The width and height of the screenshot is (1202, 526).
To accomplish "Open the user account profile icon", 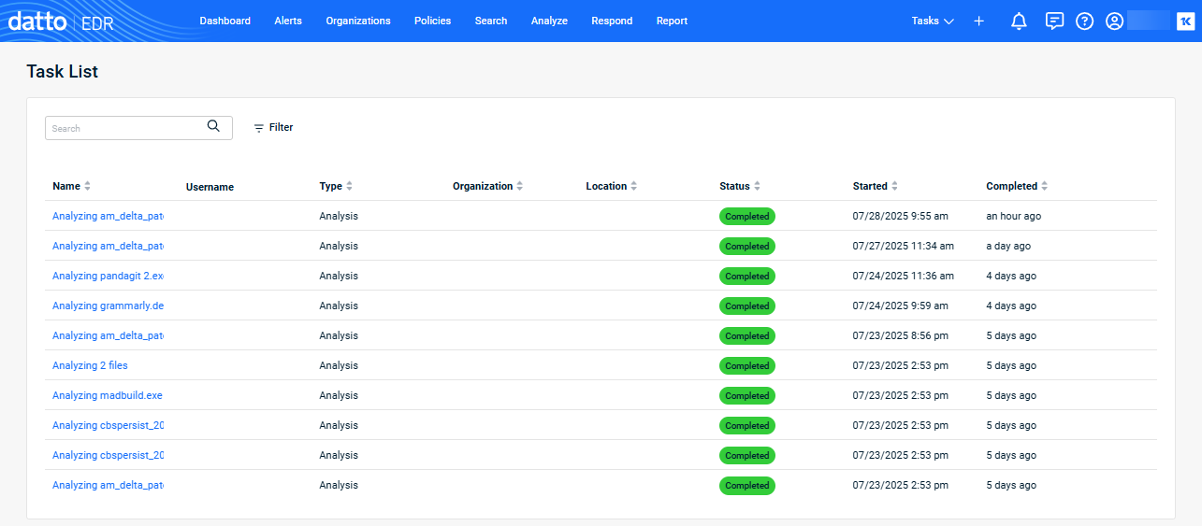I will tap(1114, 21).
